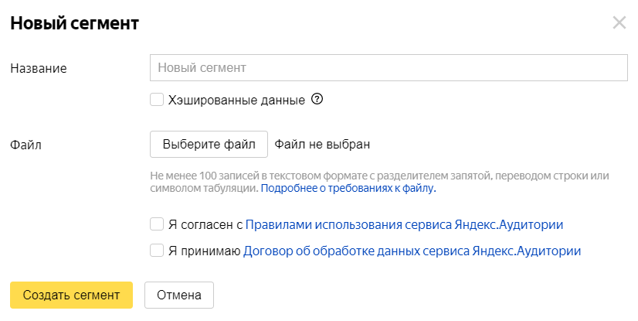Create segment with Создать сегмент button
Screen dimensions: 638x321
[71, 295]
